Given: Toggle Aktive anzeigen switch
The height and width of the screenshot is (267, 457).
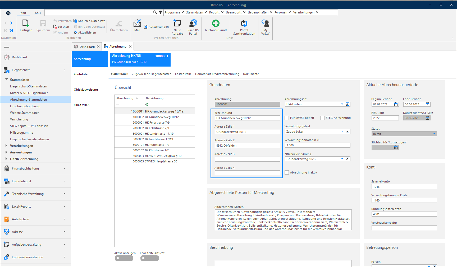Looking at the screenshot, I should click(124, 258).
